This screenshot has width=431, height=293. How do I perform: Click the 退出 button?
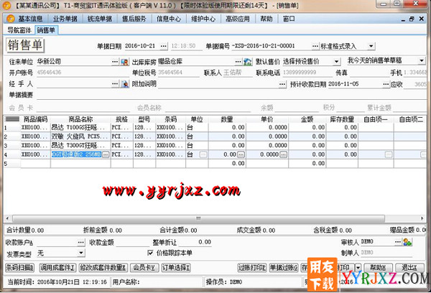409,267
